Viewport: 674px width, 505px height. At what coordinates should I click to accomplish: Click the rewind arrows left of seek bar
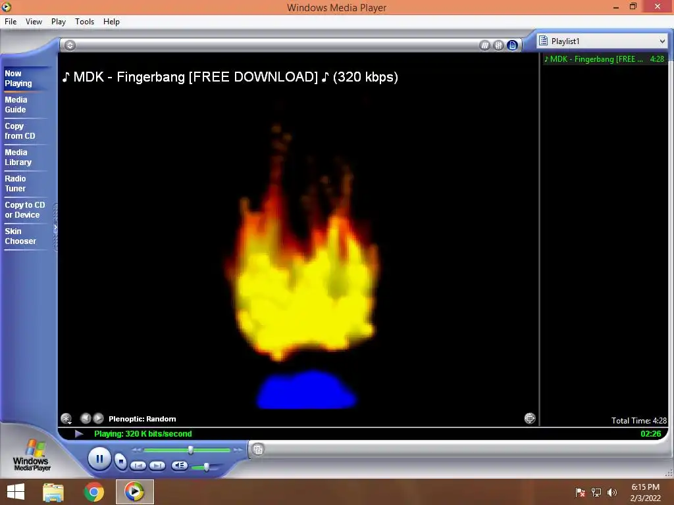(x=137, y=450)
